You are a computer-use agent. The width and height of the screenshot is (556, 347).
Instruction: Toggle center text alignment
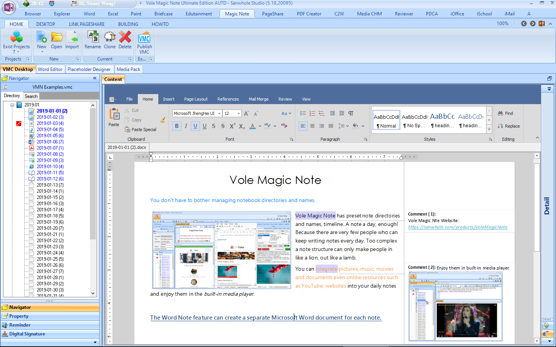pos(312,126)
